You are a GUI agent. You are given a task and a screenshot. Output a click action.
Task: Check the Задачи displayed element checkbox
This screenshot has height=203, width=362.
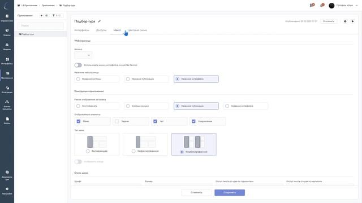coord(117,121)
